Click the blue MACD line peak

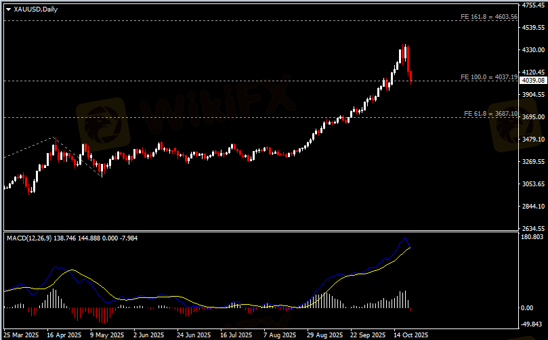pyautogui.click(x=405, y=238)
